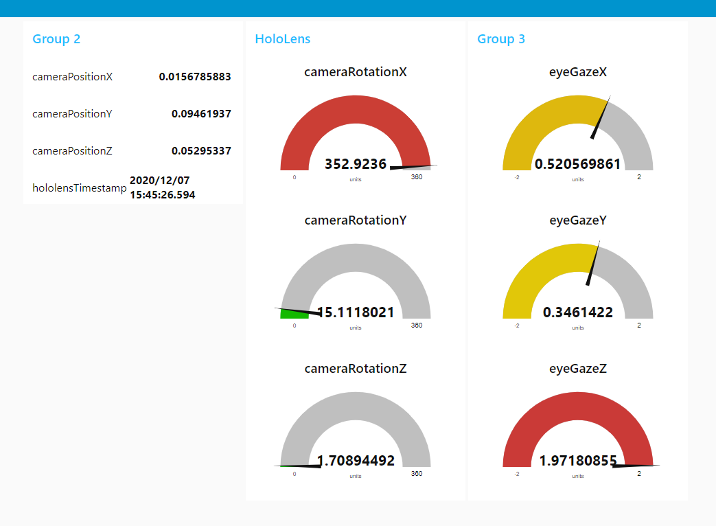Select the cameraPositionX value 0.0156785883
This screenshot has height=526, width=716.
pyautogui.click(x=194, y=77)
